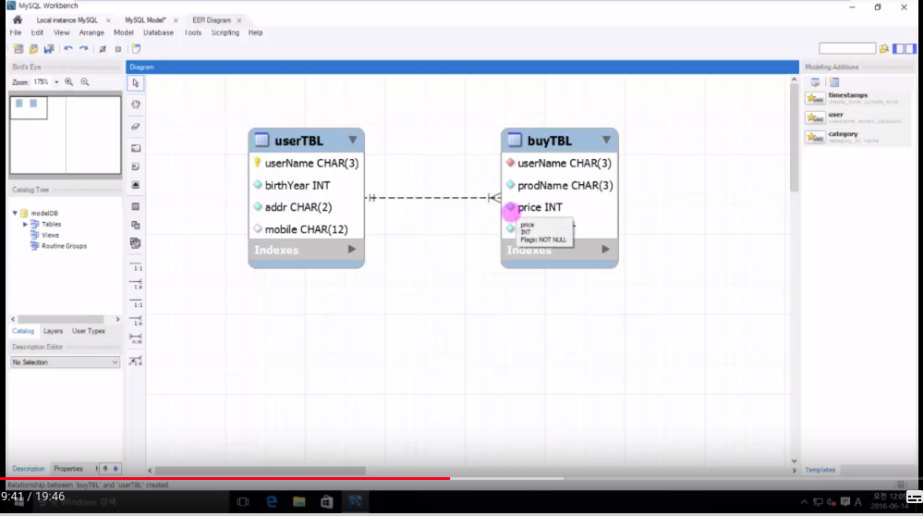Image resolution: width=923 pixels, height=516 pixels.
Task: Select the new layer tool
Action: click(136, 148)
